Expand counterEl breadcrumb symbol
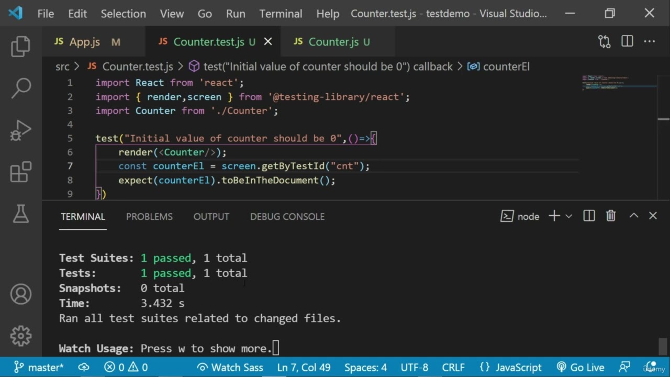670x377 pixels. (x=498, y=66)
